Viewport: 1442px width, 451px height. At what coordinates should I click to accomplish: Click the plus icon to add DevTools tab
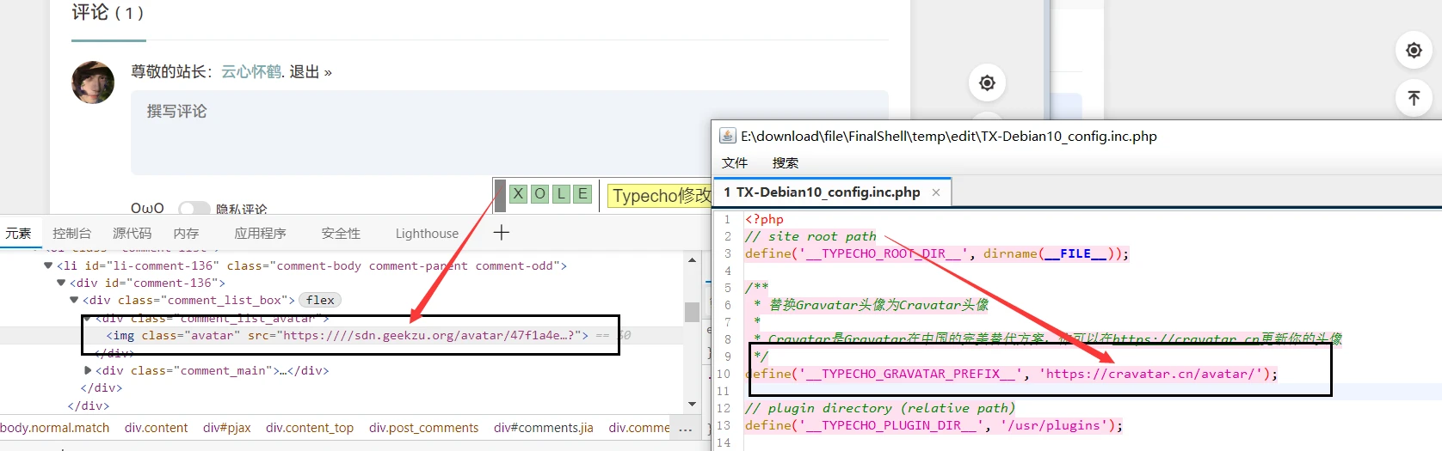pos(502,233)
